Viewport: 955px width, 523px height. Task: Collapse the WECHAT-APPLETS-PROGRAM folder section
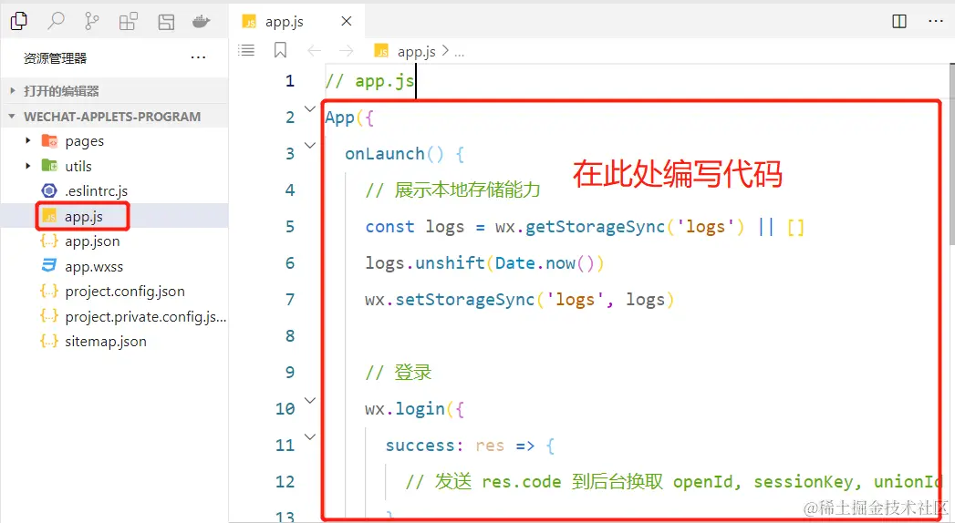pyautogui.click(x=115, y=116)
